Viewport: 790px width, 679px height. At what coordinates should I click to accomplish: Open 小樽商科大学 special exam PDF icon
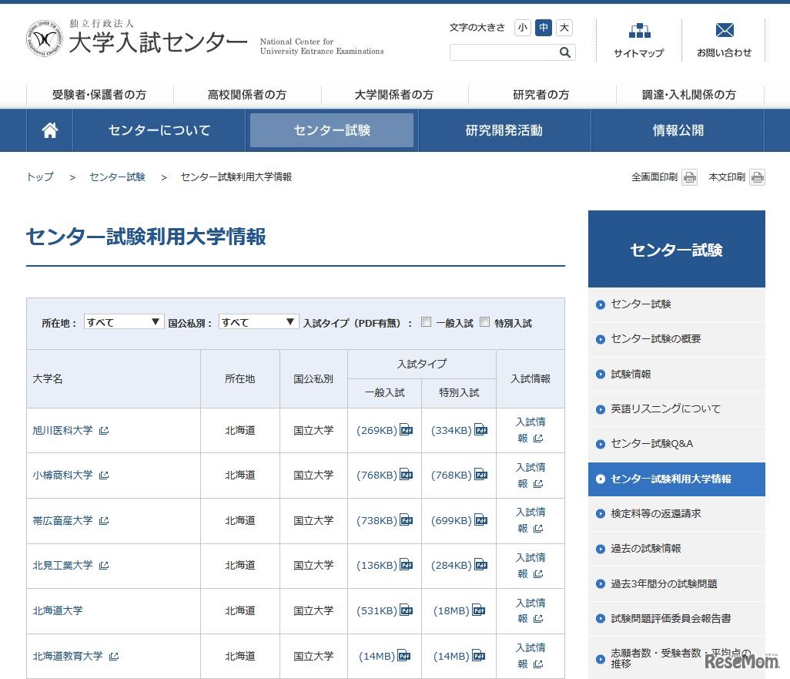(480, 475)
